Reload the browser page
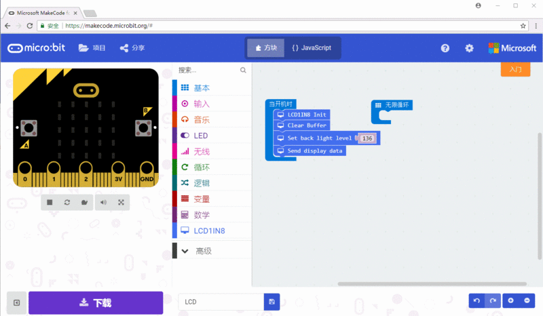Screen dimensions: 543x316 [x=30, y=26]
